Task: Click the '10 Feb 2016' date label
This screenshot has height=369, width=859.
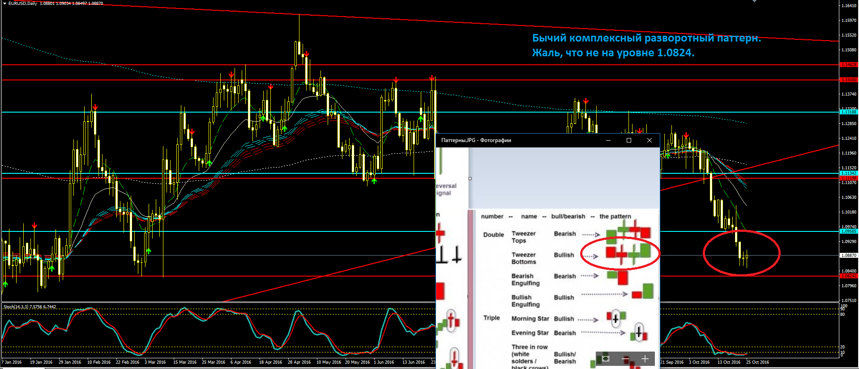Action: pyautogui.click(x=99, y=362)
